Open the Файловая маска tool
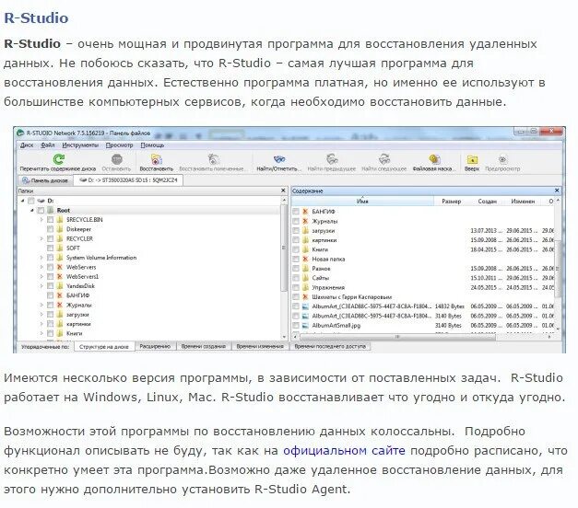This screenshot has height=508, width=578. coord(434,159)
